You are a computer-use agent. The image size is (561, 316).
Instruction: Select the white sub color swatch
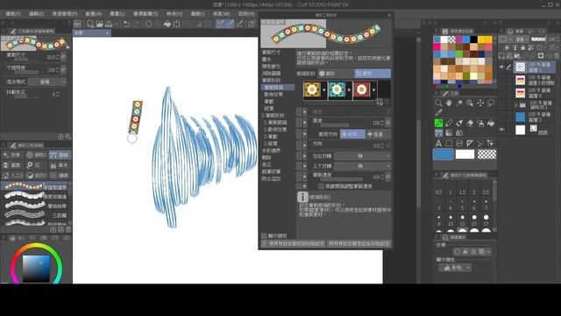(465, 154)
